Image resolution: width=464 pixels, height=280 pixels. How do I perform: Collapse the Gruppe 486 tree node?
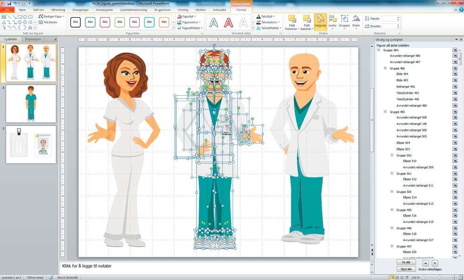pos(385,68)
